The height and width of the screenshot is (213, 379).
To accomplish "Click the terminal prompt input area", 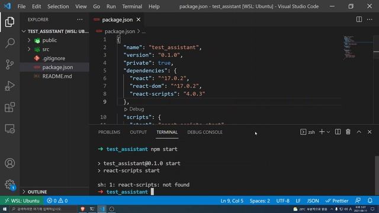I will click(152, 192).
